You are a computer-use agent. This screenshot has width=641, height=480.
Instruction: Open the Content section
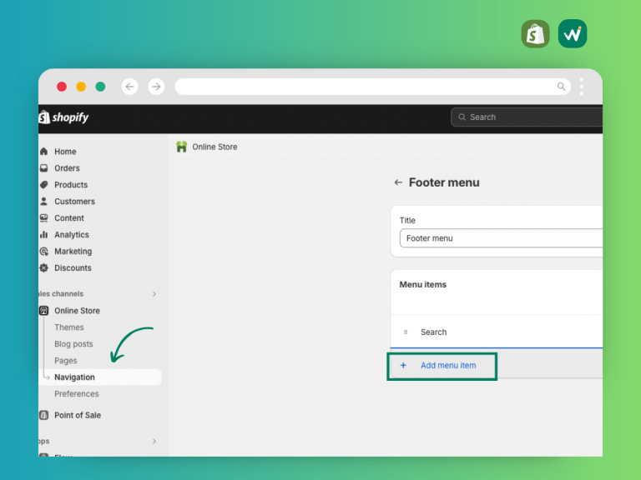click(x=69, y=218)
